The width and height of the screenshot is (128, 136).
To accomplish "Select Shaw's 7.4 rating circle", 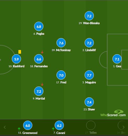I will tap(89, 102).
